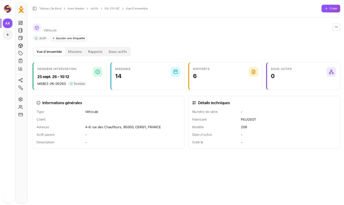Click the Vue D'ensemble breadcrumb
The width and height of the screenshot is (344, 205).
click(137, 8)
